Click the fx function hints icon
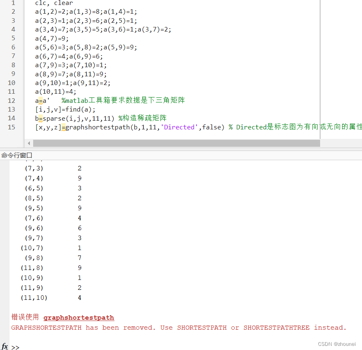Screen dimensions: 362x350 (4, 346)
